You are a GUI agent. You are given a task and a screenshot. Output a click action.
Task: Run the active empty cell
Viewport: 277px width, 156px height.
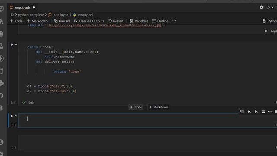(x=12, y=116)
